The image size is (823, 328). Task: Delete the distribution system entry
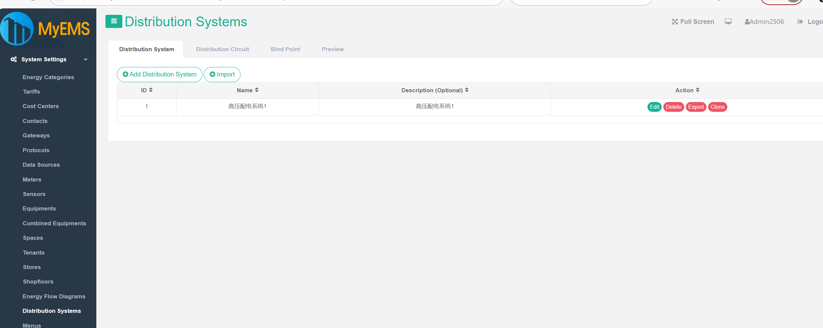673,107
